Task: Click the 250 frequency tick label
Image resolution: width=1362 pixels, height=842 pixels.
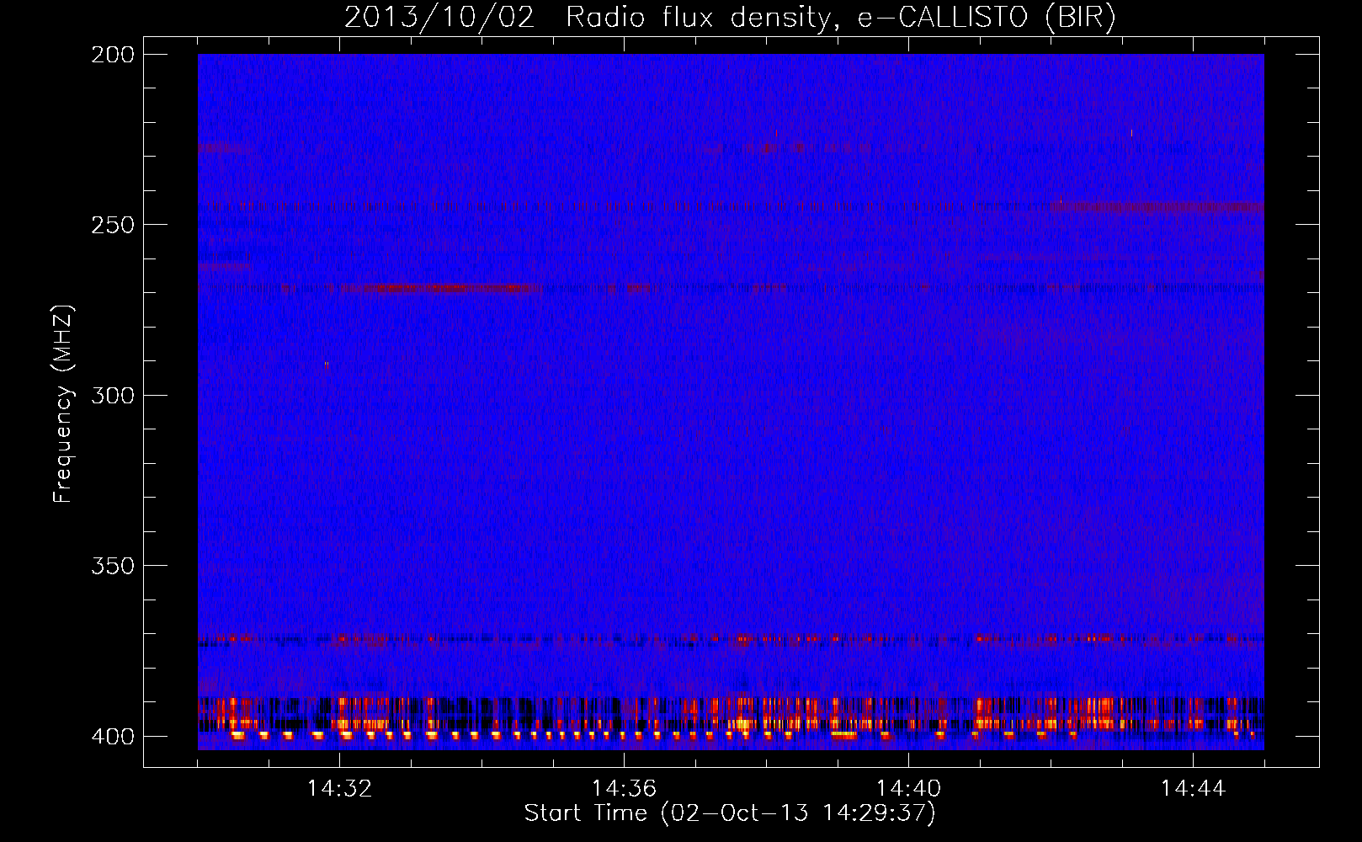Action: pyautogui.click(x=113, y=225)
